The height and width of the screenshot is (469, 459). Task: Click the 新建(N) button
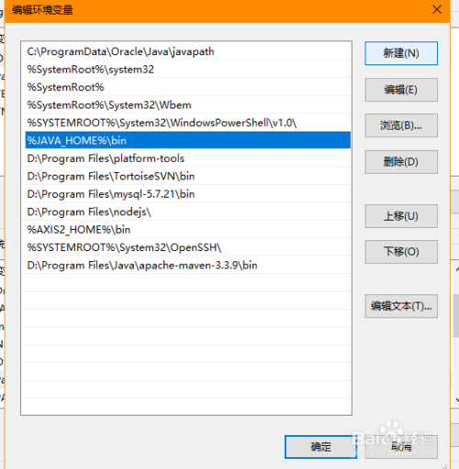tap(401, 53)
